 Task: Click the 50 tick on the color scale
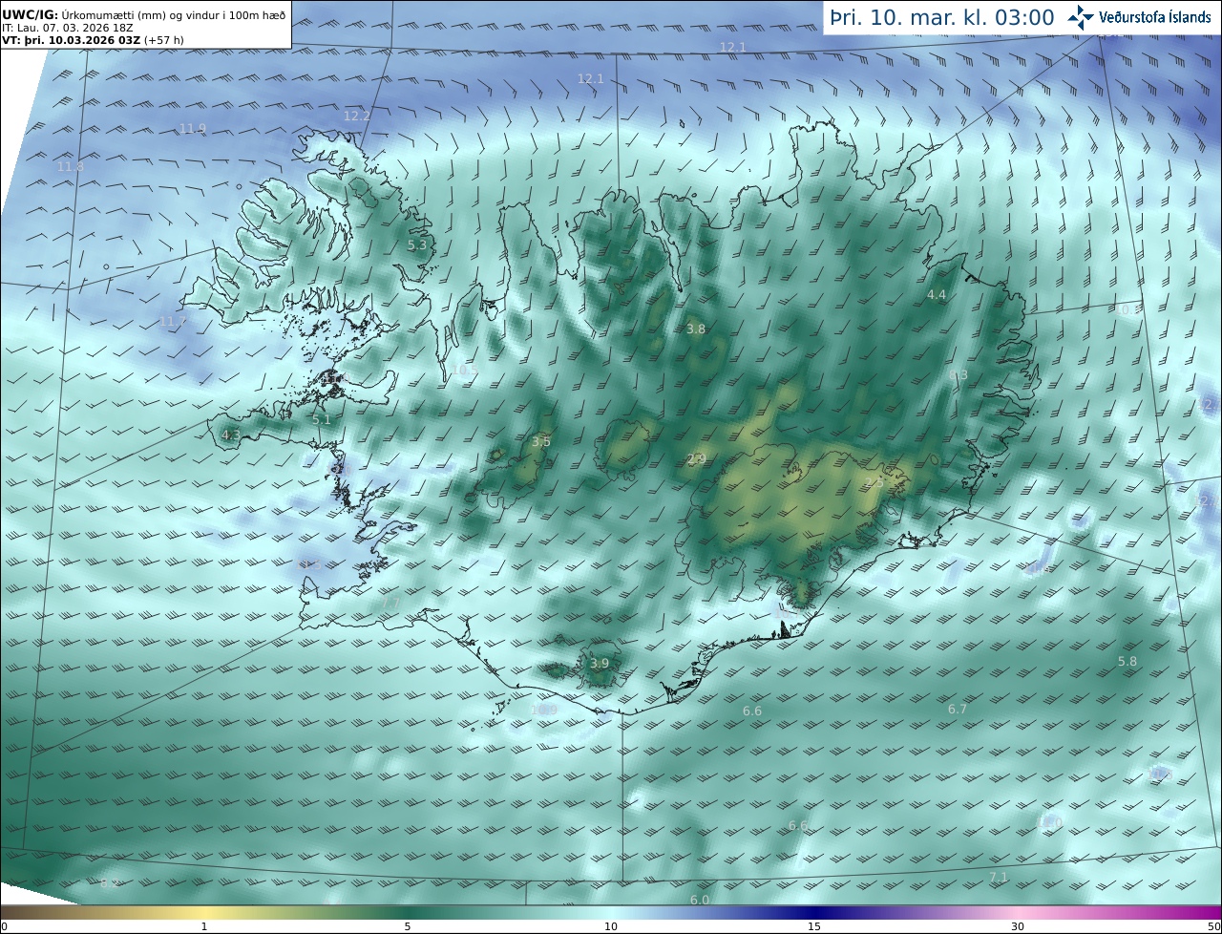coord(1213,926)
